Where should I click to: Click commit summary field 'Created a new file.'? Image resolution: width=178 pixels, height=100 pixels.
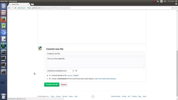click(x=95, y=54)
